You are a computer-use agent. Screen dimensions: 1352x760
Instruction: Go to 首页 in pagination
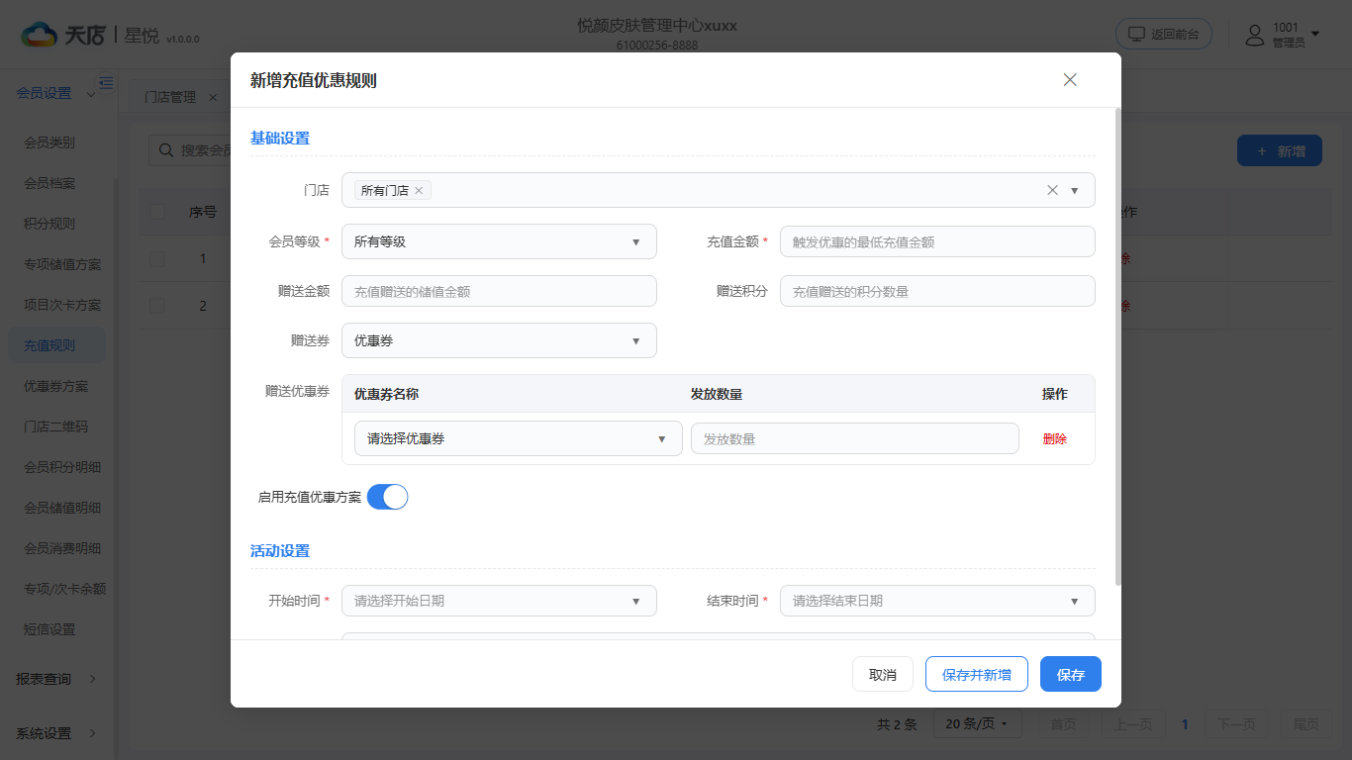(1064, 724)
